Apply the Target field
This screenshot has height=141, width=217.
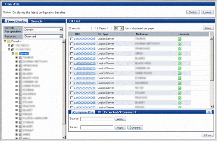(x=120, y=127)
